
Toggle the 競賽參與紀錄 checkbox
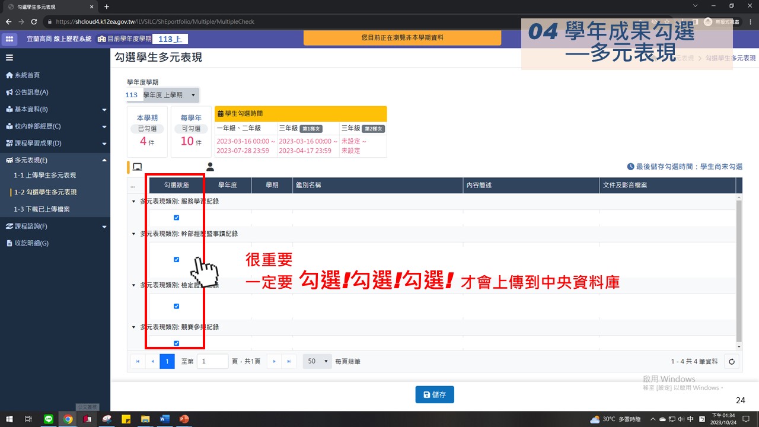pos(177,343)
